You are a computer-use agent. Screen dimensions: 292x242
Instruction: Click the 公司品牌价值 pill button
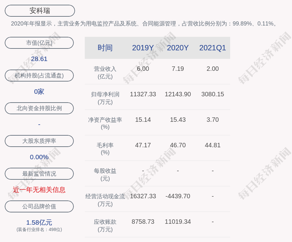pyautogui.click(x=39, y=206)
